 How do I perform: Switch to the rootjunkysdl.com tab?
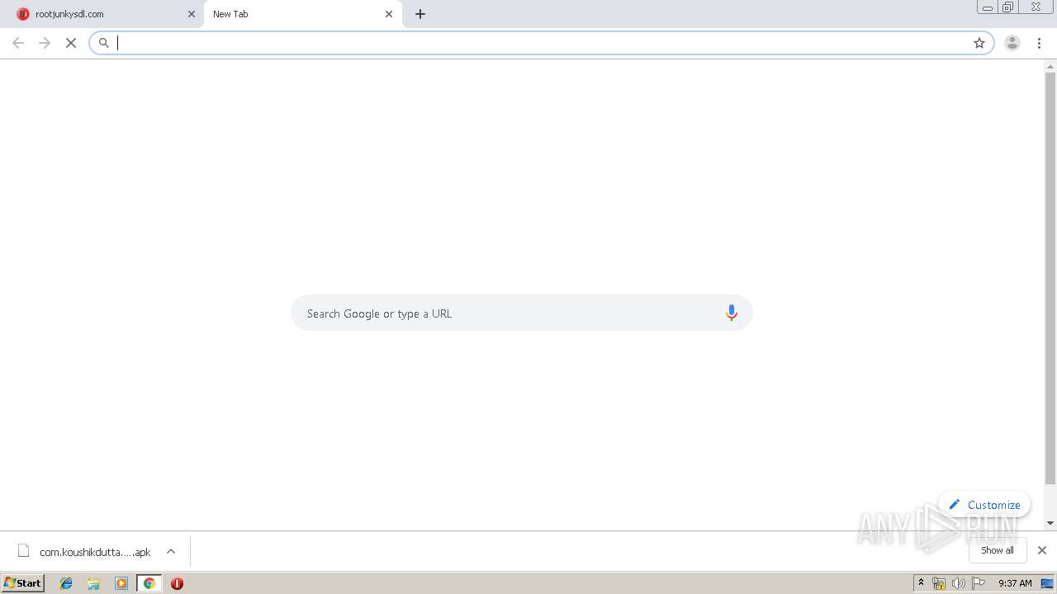(106, 14)
